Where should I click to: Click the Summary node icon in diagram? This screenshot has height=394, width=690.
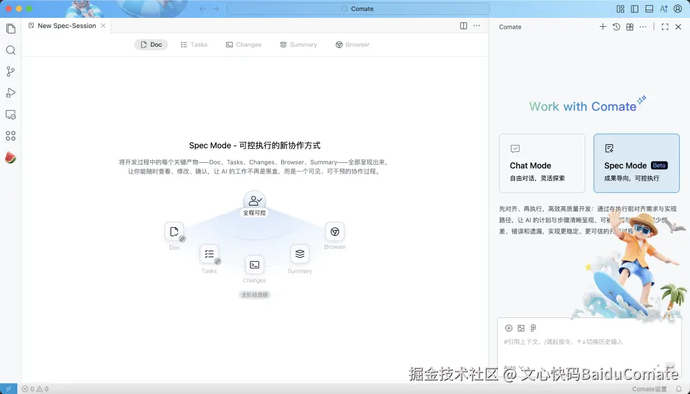coord(300,254)
